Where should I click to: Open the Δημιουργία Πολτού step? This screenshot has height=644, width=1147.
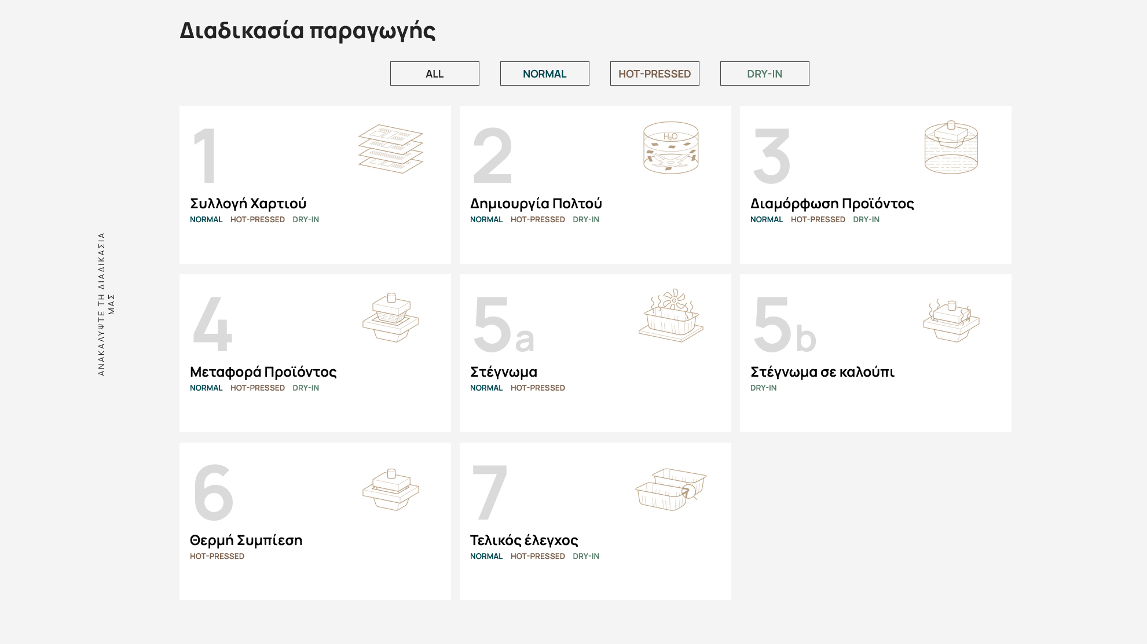[x=536, y=204]
